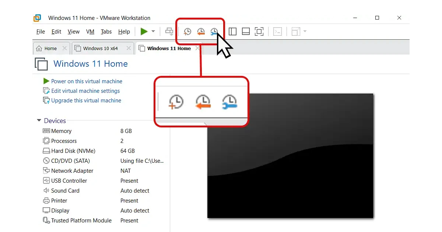
Task: Close the Windows 11 Home tab
Action: click(x=197, y=48)
